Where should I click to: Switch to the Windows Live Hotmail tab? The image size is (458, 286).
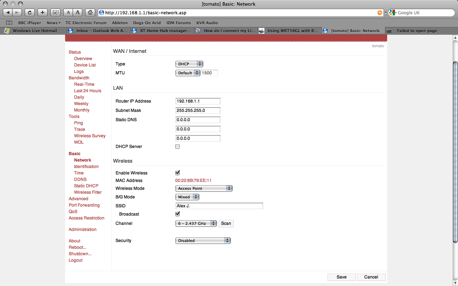(x=32, y=31)
